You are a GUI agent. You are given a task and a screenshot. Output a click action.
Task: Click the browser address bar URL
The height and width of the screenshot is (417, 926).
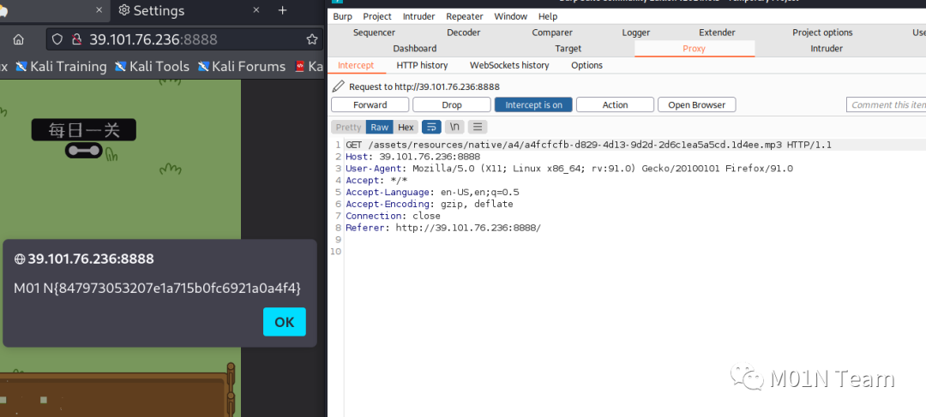click(x=153, y=39)
